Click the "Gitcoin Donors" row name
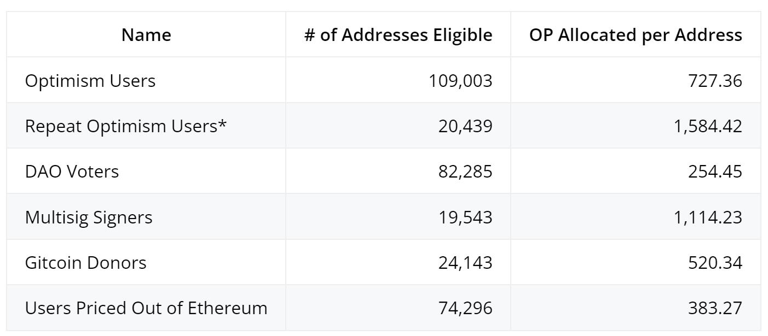The height and width of the screenshot is (336, 768). click(86, 263)
